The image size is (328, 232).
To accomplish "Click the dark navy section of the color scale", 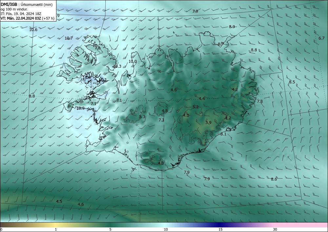I will (x=220, y=225).
